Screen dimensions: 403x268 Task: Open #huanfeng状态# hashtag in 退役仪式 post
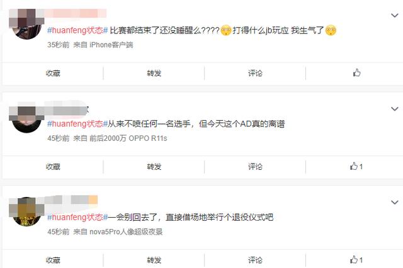click(77, 218)
